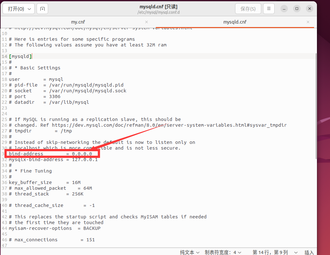Close the mysqld.cnf tab

pos(308,22)
